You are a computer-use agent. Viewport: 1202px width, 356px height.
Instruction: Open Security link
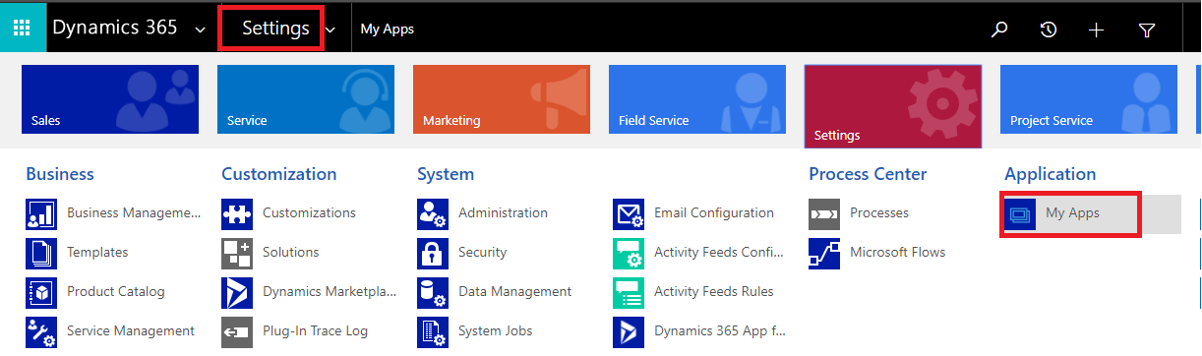coord(482,253)
